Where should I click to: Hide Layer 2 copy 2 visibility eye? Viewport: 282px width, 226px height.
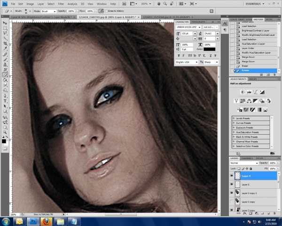pyautogui.click(x=232, y=193)
